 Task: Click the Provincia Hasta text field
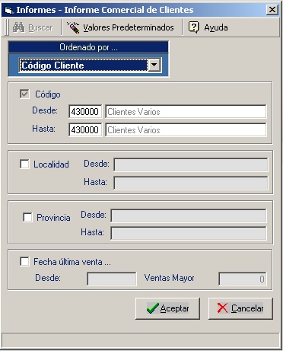tap(189, 233)
